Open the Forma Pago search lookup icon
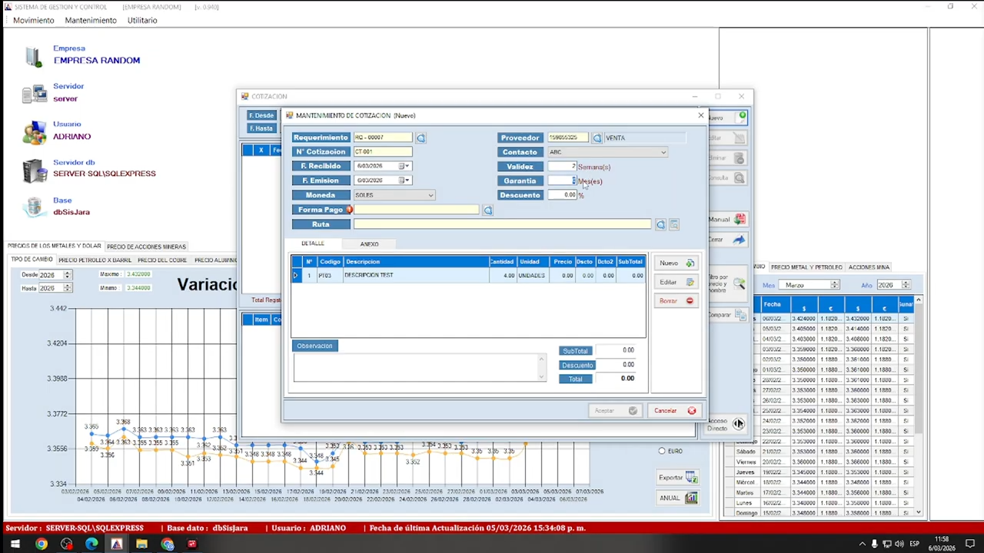Viewport: 984px width, 553px height. (487, 210)
